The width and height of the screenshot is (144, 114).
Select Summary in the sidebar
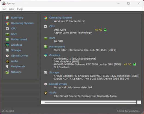(17, 18)
